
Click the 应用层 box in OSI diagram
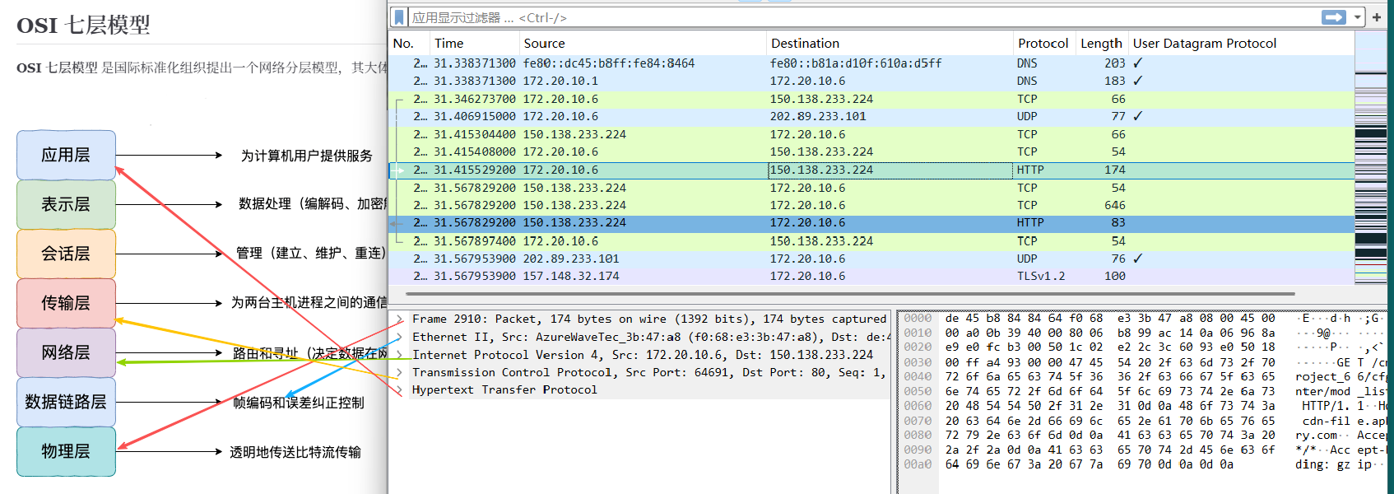coord(66,155)
